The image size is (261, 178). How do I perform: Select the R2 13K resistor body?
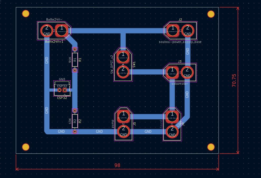pos(75,121)
